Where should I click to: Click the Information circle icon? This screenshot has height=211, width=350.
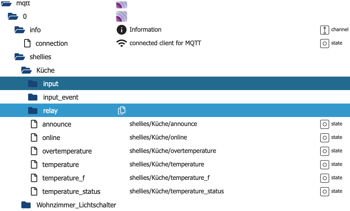[x=121, y=30]
